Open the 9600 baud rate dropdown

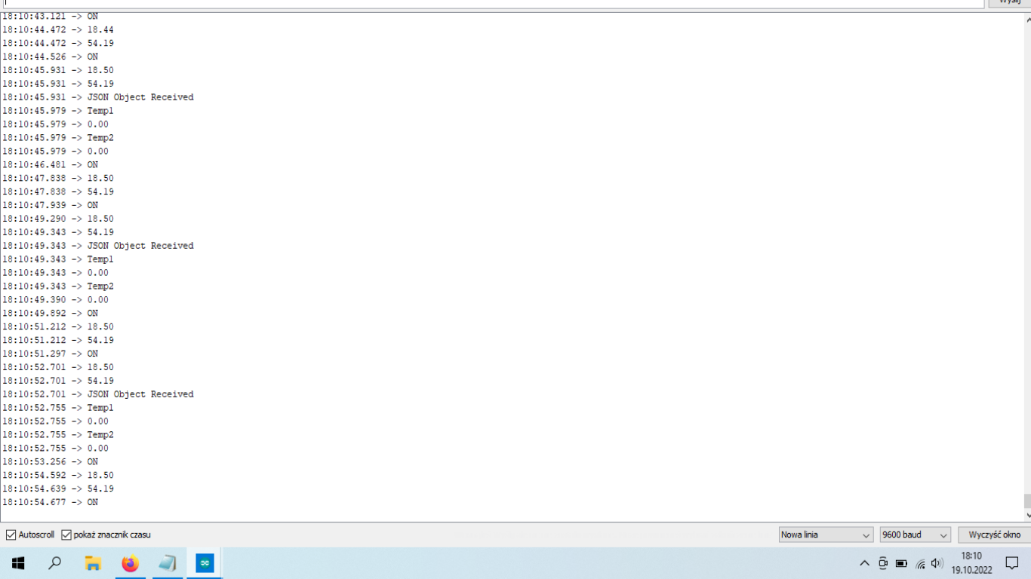[x=915, y=535]
